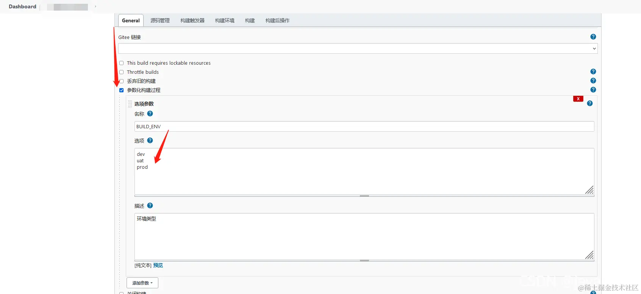Open help for Gitee 链接
641x294 pixels.
[593, 37]
